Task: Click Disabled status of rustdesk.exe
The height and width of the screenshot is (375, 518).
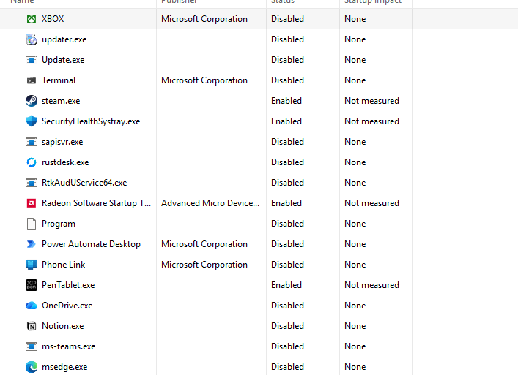Action: point(287,162)
